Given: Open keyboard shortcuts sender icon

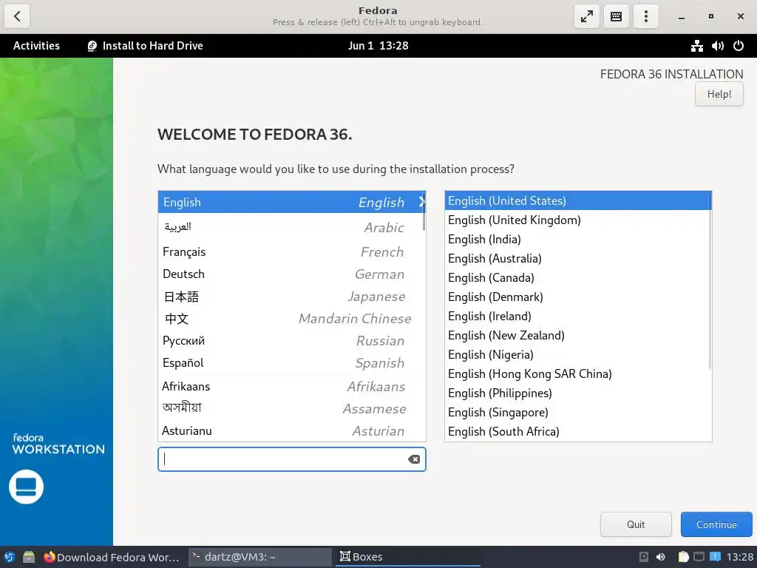Looking at the screenshot, I should tap(616, 16).
